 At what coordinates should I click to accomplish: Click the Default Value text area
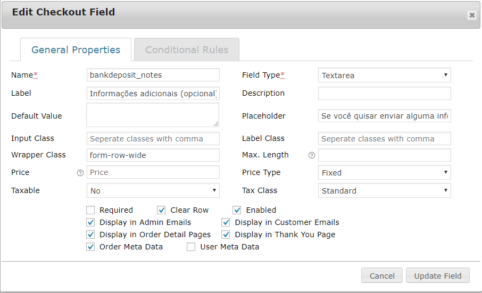[x=153, y=115]
